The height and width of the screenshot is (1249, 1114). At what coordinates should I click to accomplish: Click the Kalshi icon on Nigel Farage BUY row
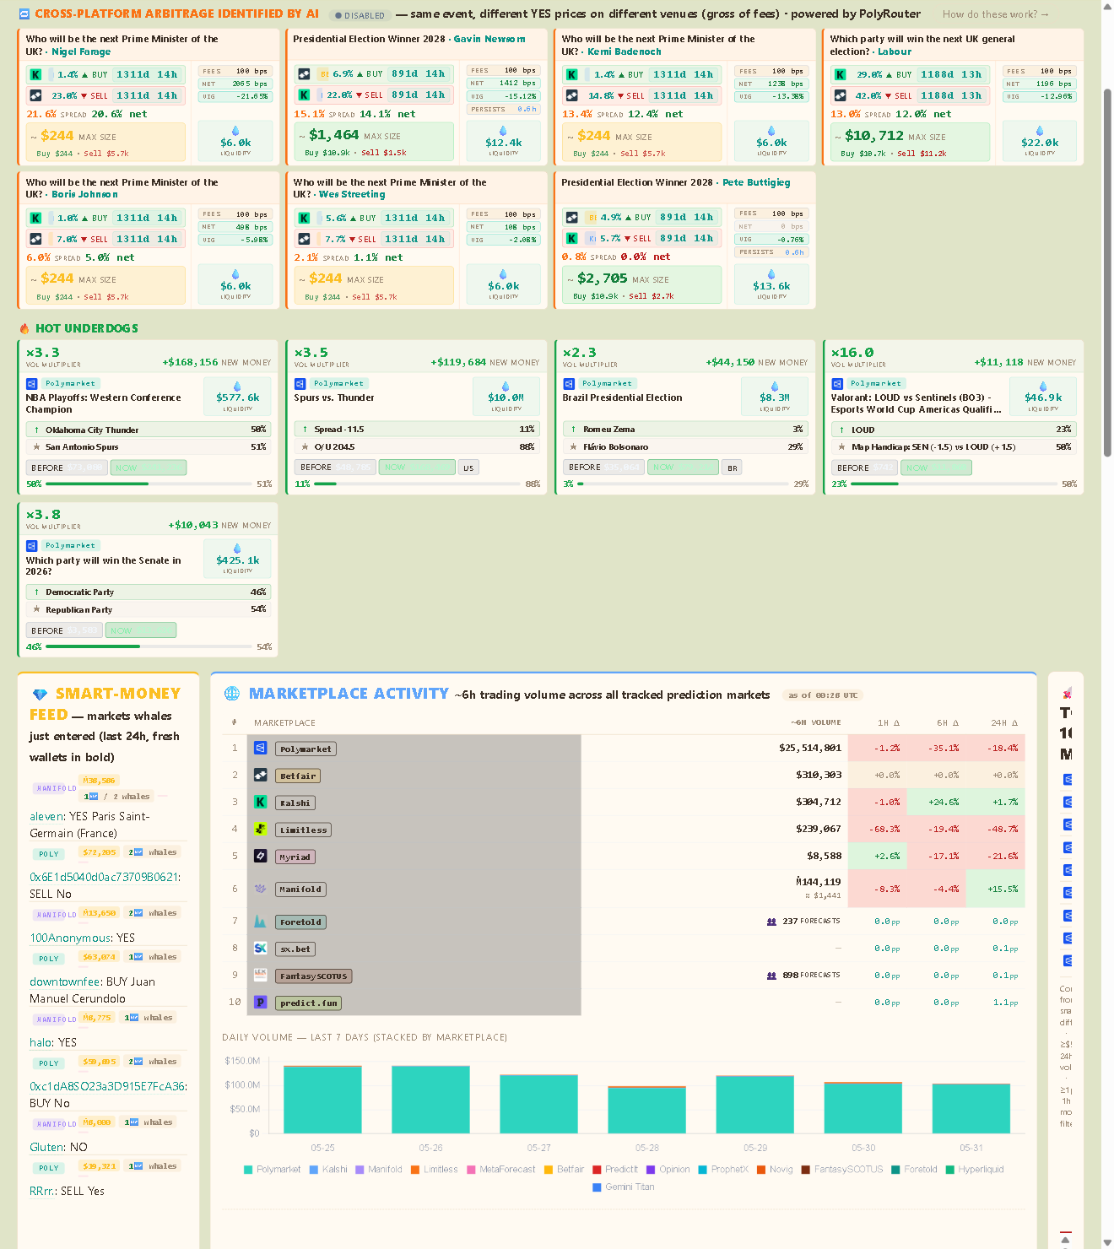tap(35, 74)
